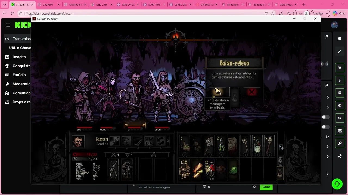This screenshot has height=195, width=348.
Task: Select the shovel in the inventory
Action: (x=209, y=146)
